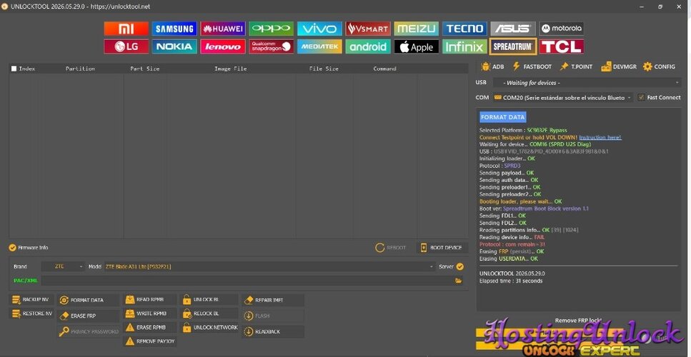Pick the Vivo brand logo

pyautogui.click(x=319, y=29)
